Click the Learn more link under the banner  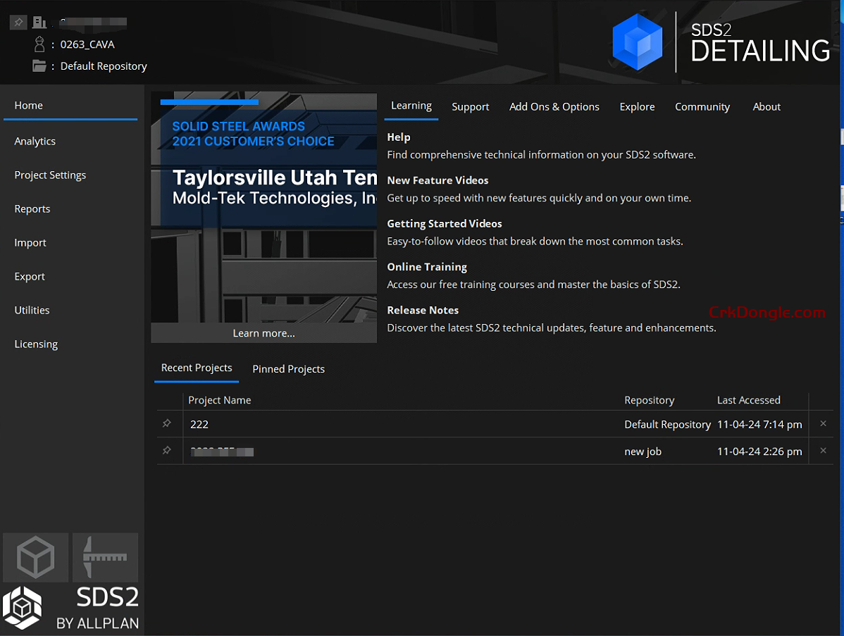[x=263, y=332]
